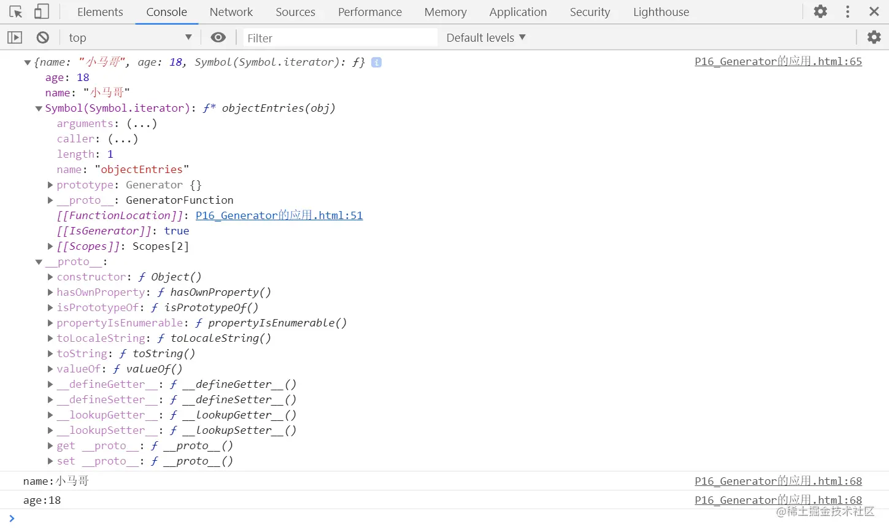Switch to the Memory tab
This screenshot has height=532, width=889.
[445, 12]
